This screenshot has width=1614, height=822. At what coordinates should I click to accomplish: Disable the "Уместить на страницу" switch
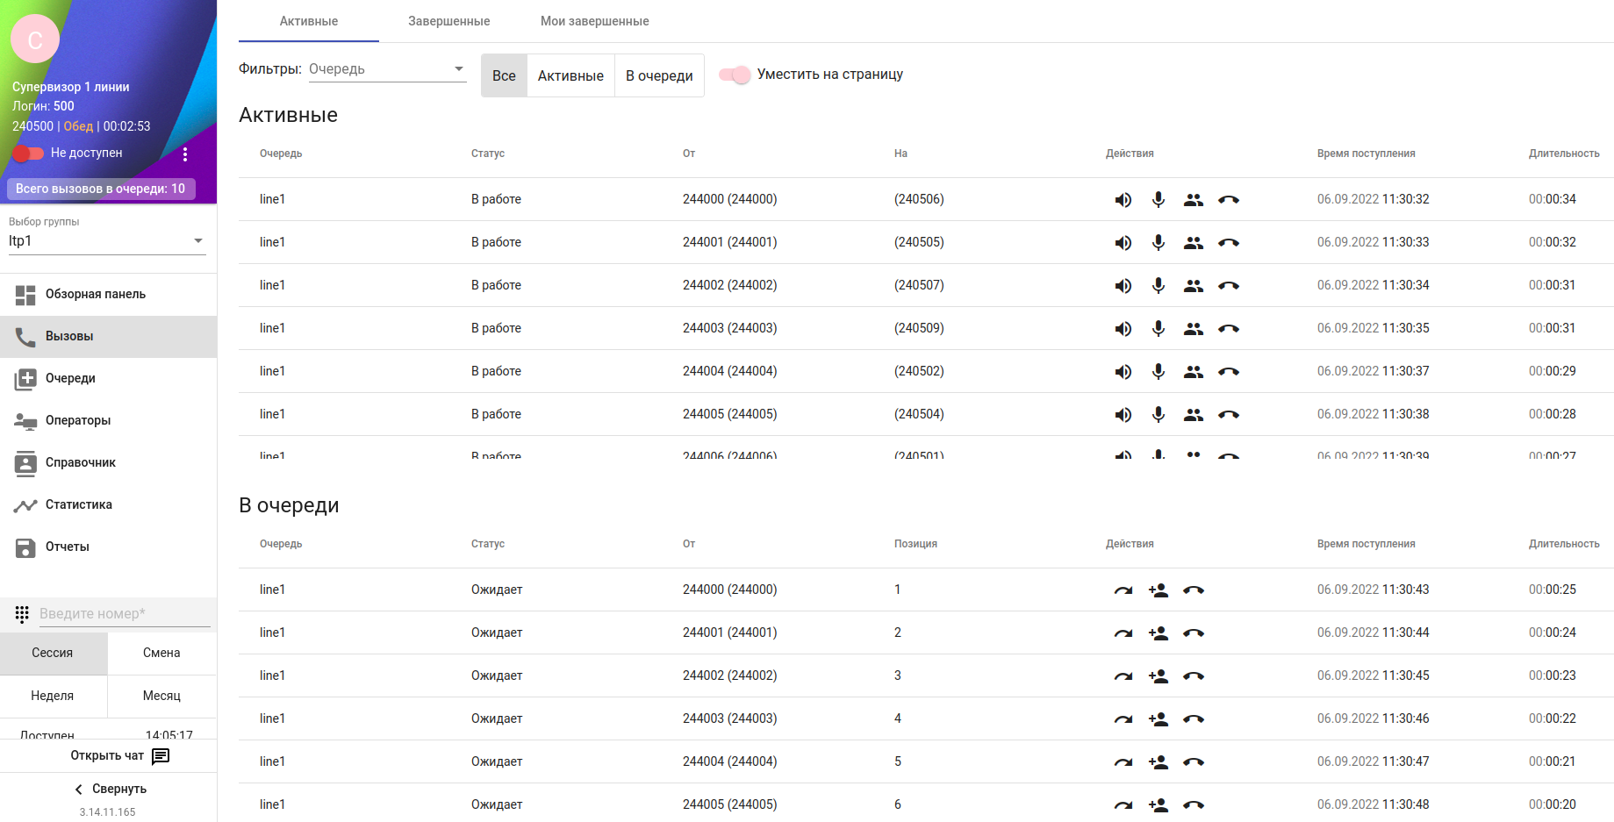pos(735,75)
